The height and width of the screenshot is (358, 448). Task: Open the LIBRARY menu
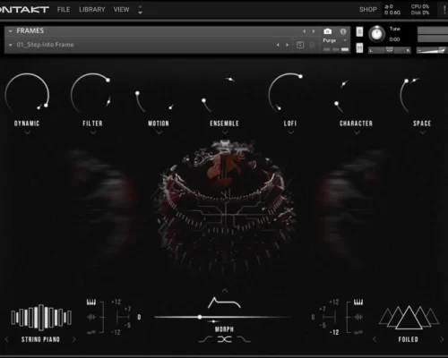coord(92,10)
